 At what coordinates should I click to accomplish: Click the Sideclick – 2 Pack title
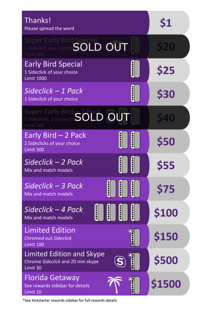tap(54, 162)
